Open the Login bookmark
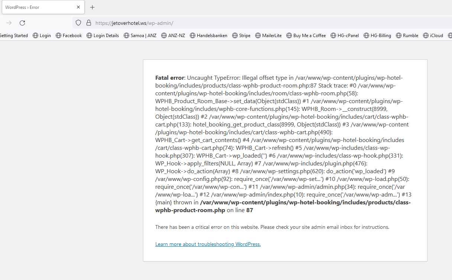Image resolution: width=452 pixels, height=280 pixels. (x=42, y=36)
